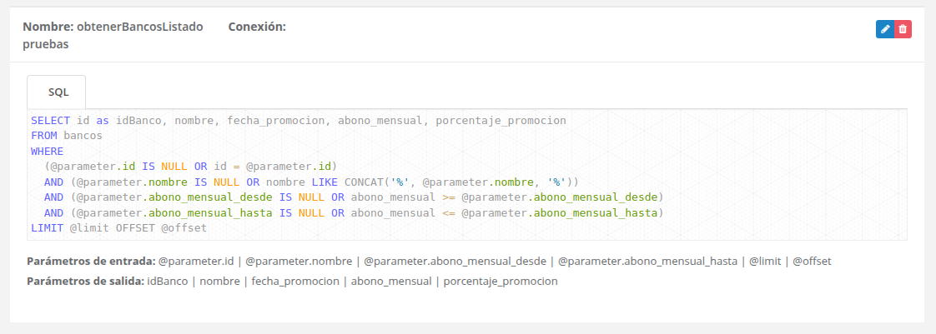Viewport: 936px width, 334px height.
Task: Click @parameter.abono_mensual_desde in the input parameters list
Action: [x=455, y=262]
